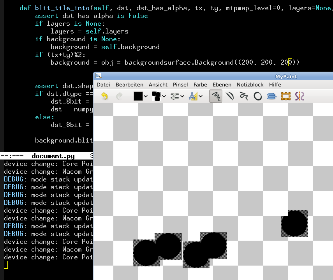The height and width of the screenshot is (280, 333).
Task: Select the freehand drawing mode tool
Action: point(216,96)
